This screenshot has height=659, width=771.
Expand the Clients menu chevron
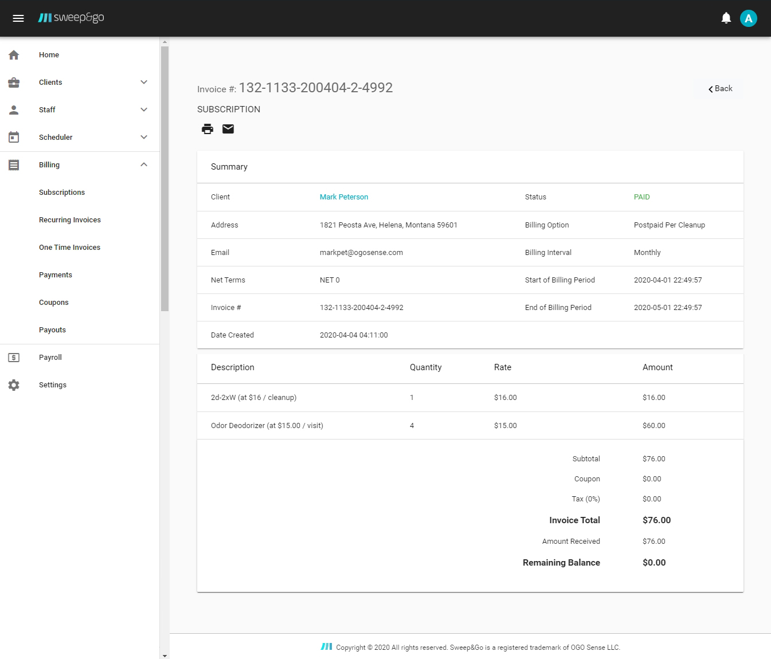[x=144, y=83]
